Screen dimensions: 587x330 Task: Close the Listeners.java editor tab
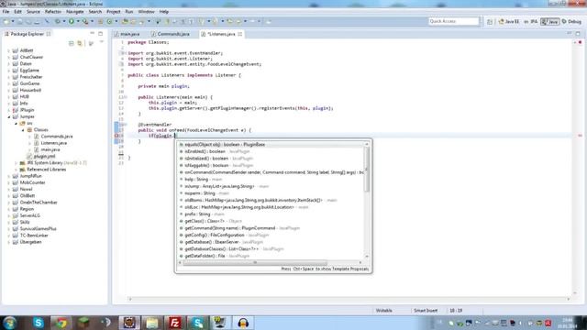tap(240, 34)
